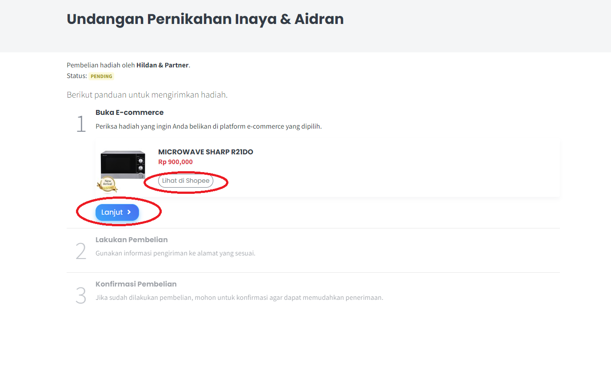Click the New Arrival gold badge
This screenshot has height=381, width=611.
[107, 184]
